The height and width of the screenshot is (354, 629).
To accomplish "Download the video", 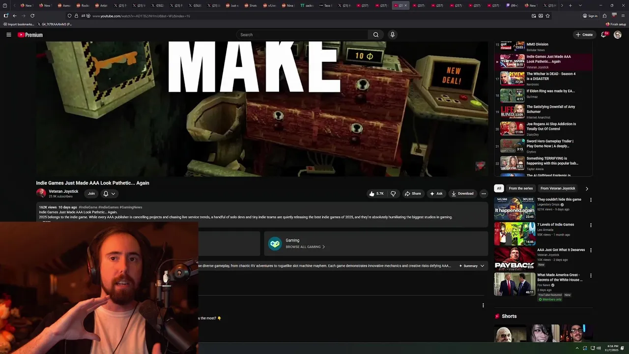I will tap(462, 194).
